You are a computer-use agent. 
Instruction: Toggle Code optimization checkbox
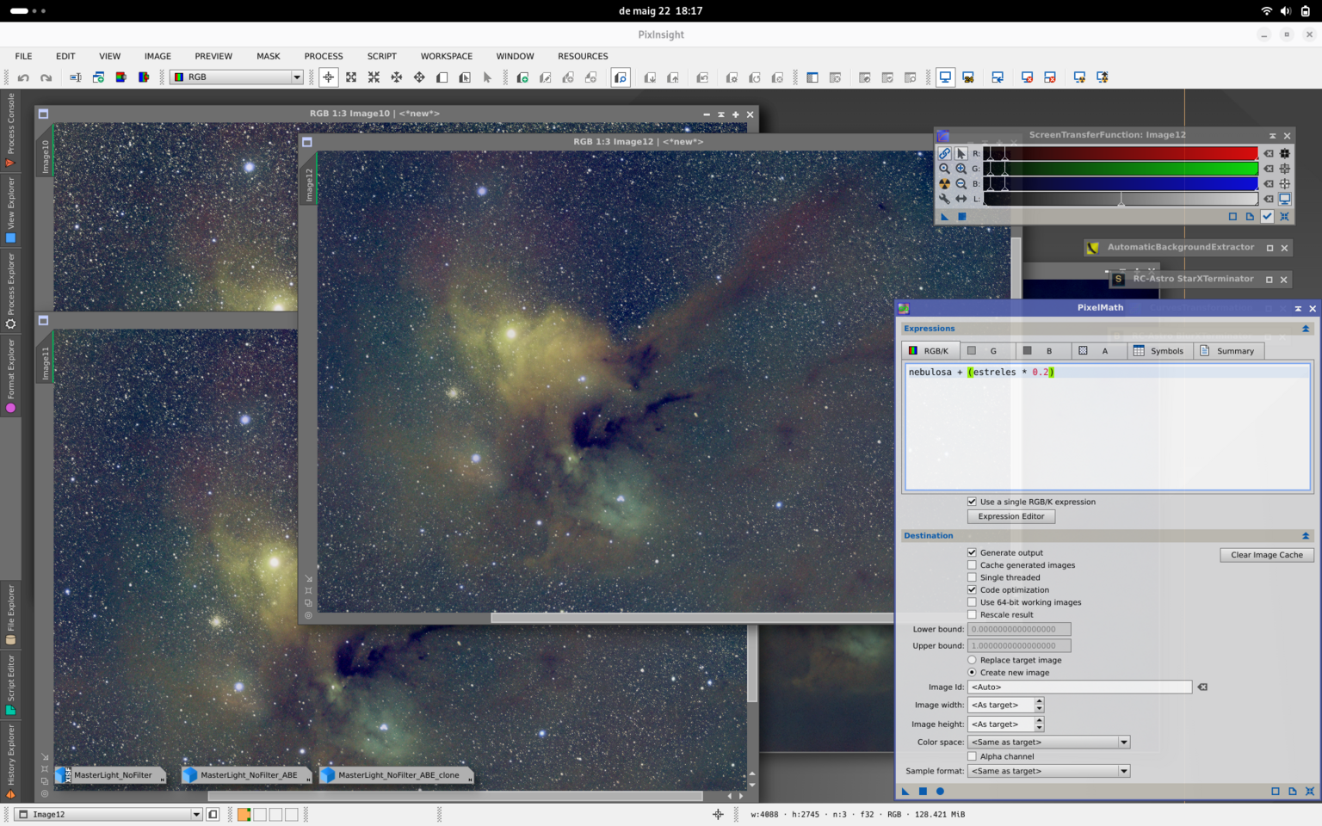(x=972, y=590)
